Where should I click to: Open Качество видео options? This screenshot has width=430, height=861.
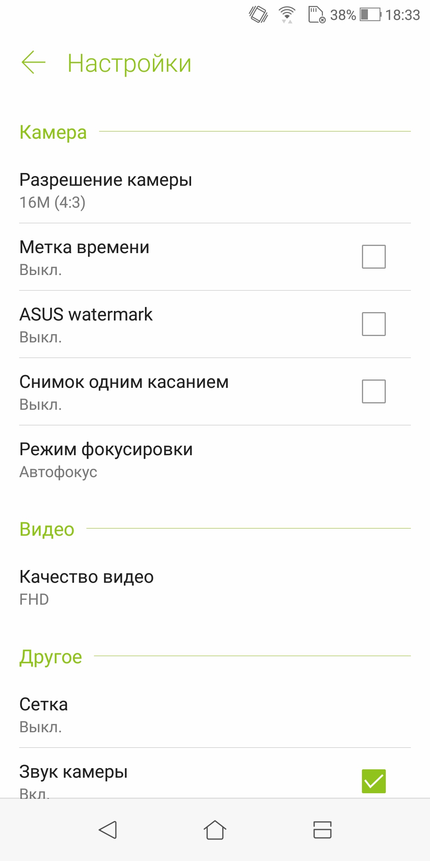215,587
